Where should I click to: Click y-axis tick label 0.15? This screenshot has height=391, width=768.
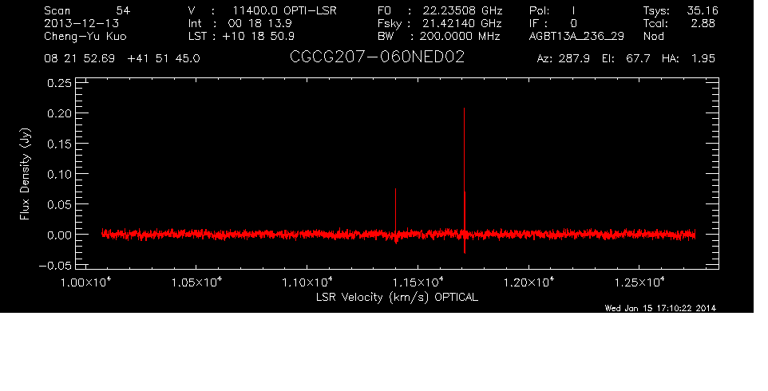[x=59, y=144]
